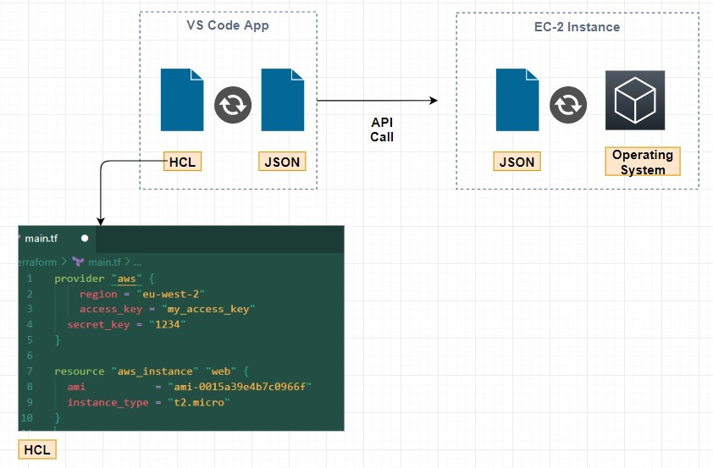Viewport: 713px width, 468px height.
Task: Click the 'instance_type' attribute on line 9
Action: 108,403
